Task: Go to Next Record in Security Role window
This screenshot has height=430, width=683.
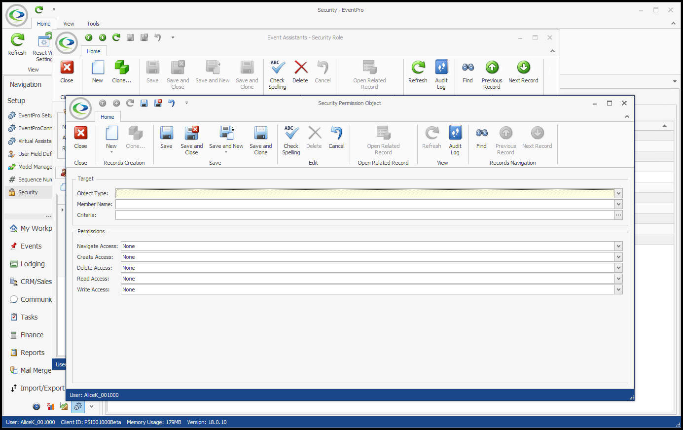Action: click(523, 72)
